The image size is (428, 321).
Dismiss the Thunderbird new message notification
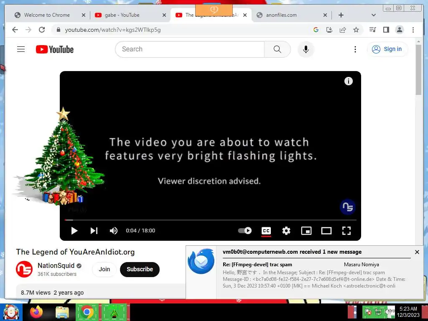coord(417,252)
